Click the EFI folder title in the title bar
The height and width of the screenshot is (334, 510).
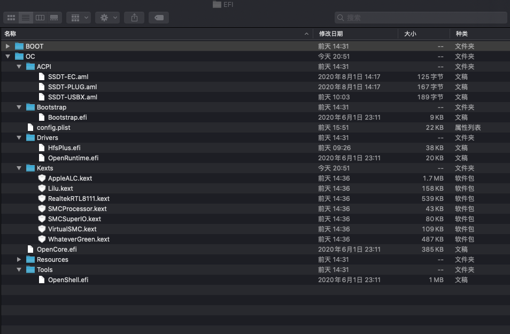pos(223,4)
